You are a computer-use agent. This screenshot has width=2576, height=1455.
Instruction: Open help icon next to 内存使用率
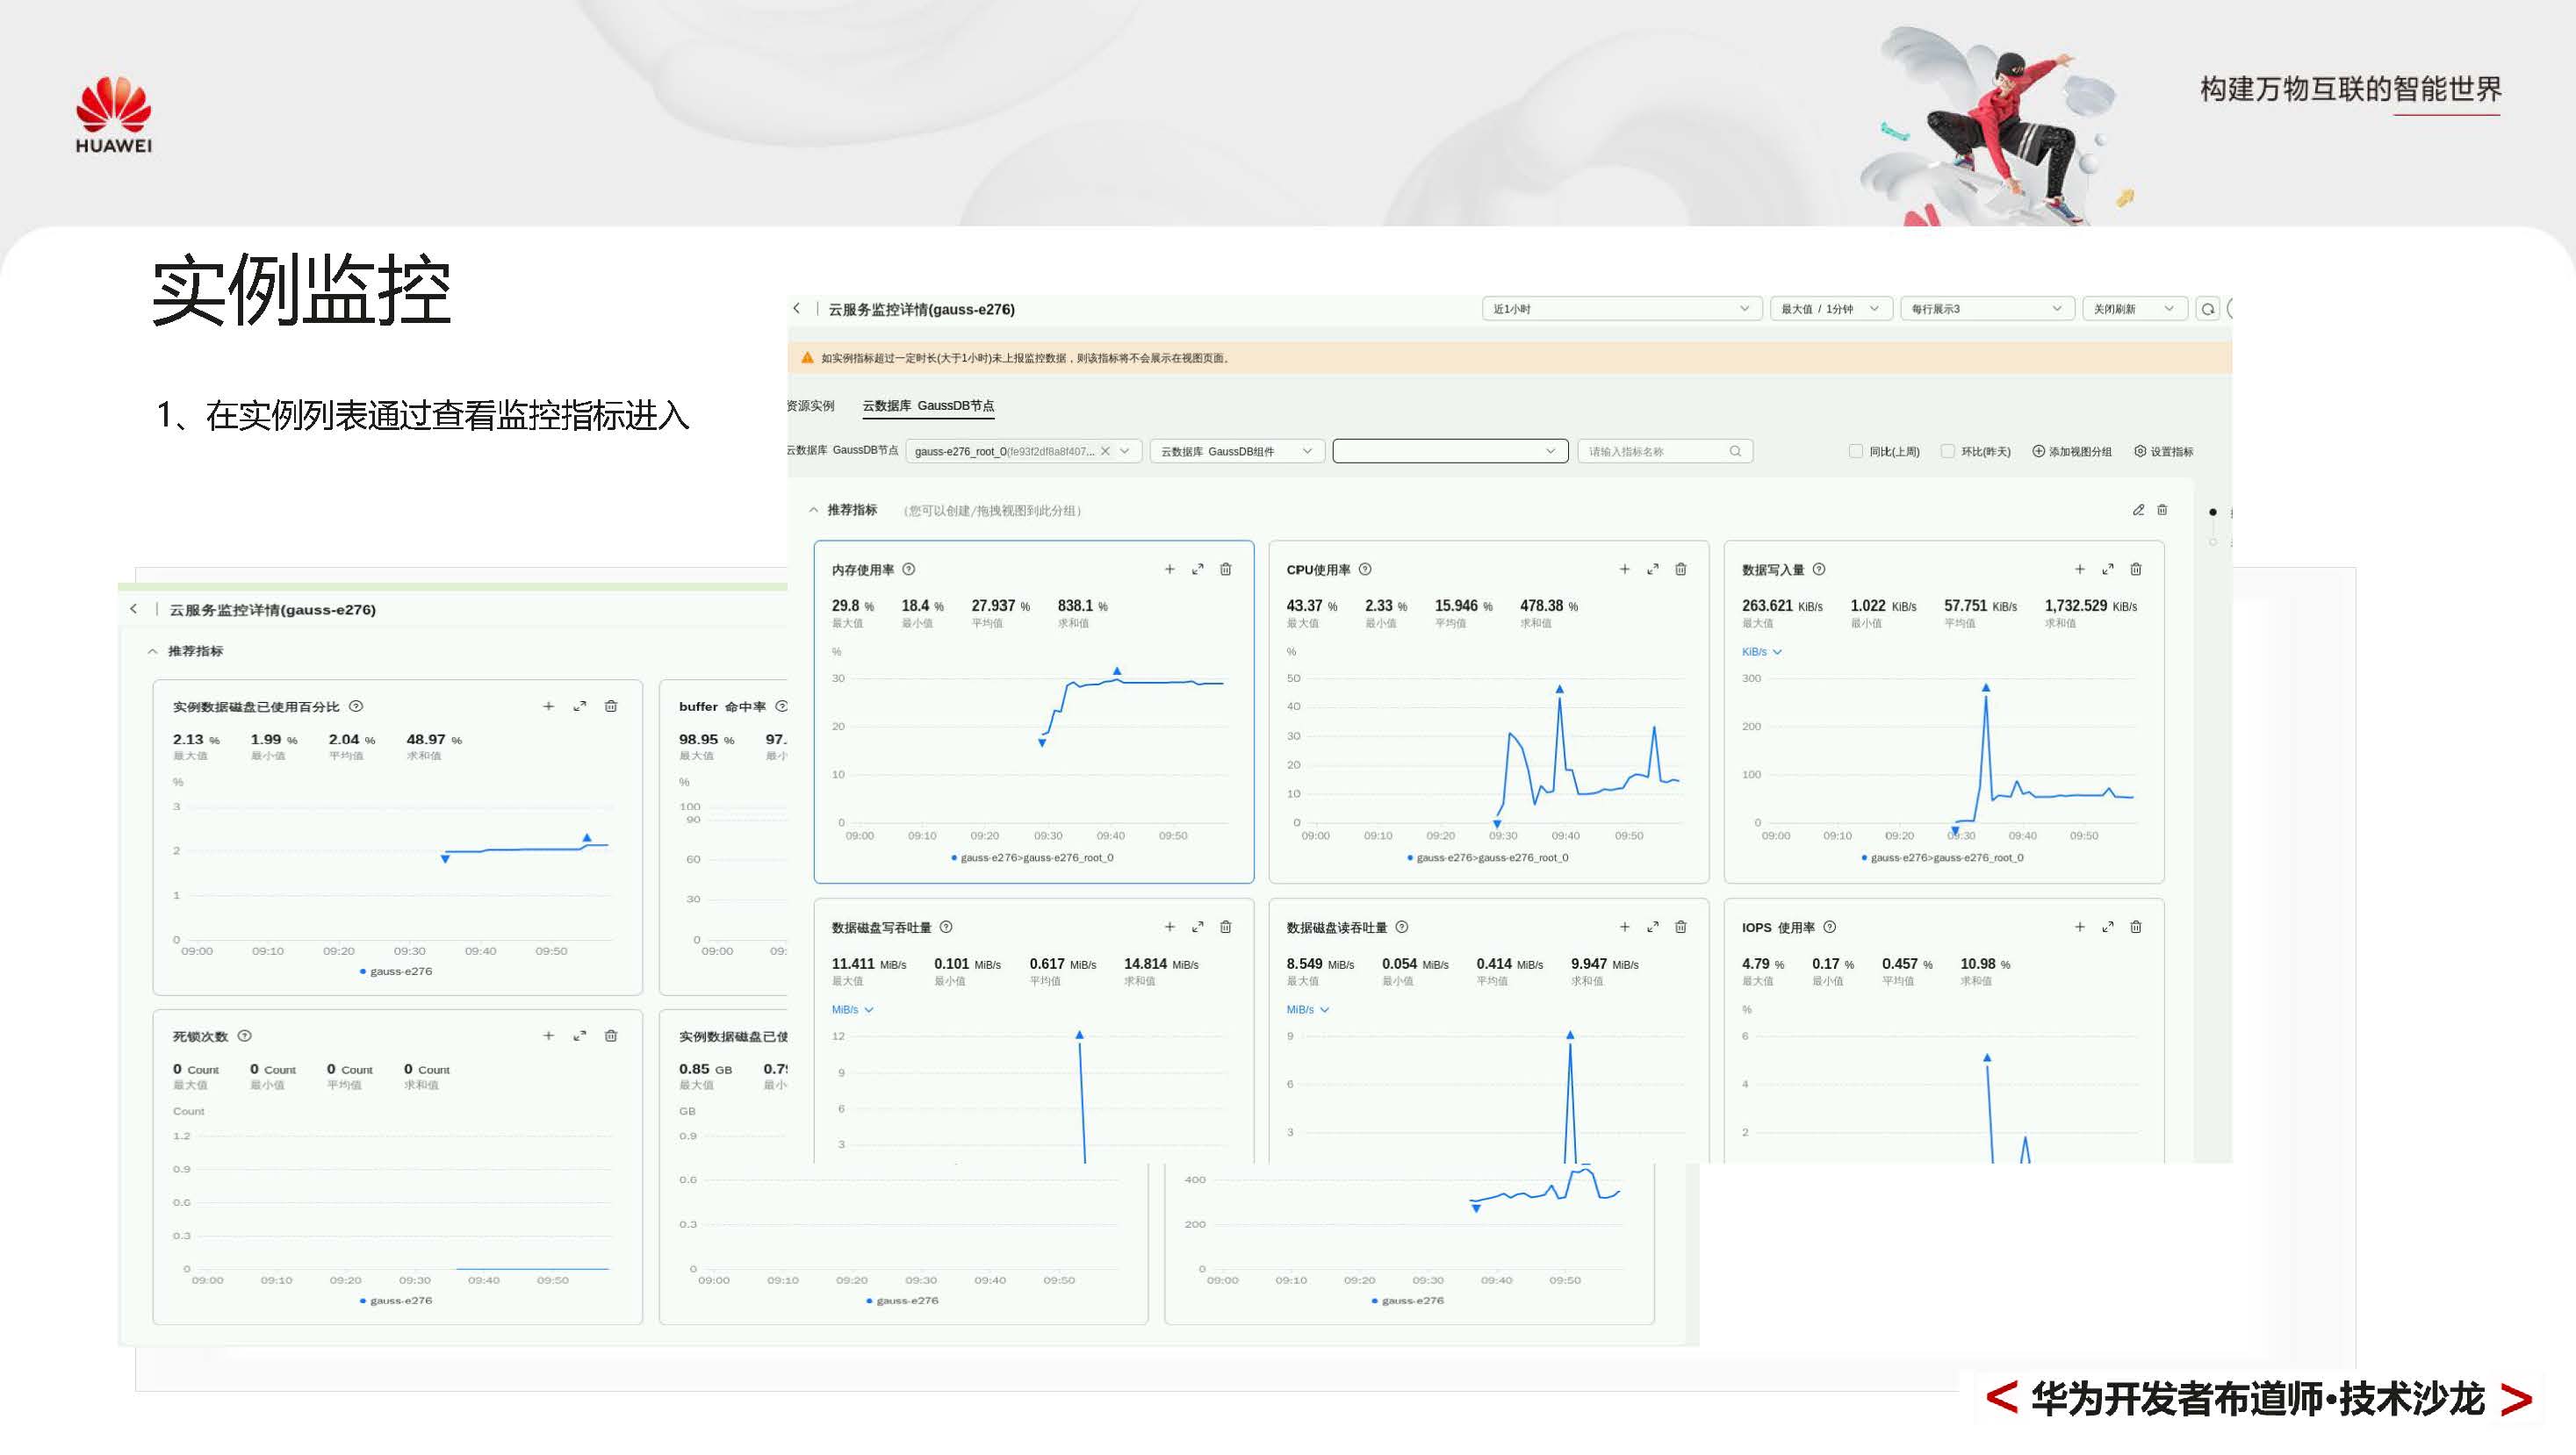909,570
